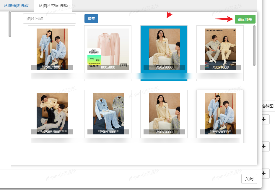Click the middle plus icon on right edge
The height and width of the screenshot is (190, 275).
coord(264,146)
